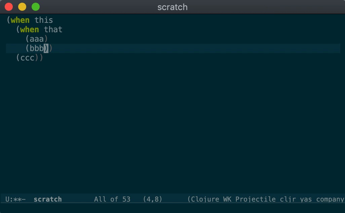The width and height of the screenshot is (345, 213).
Task: Click inside the (ccc) expression
Action: click(x=27, y=58)
